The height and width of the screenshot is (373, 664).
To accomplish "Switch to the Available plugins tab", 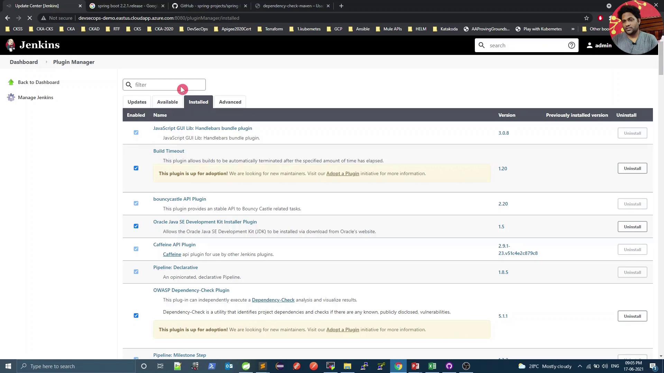I will pyautogui.click(x=167, y=102).
